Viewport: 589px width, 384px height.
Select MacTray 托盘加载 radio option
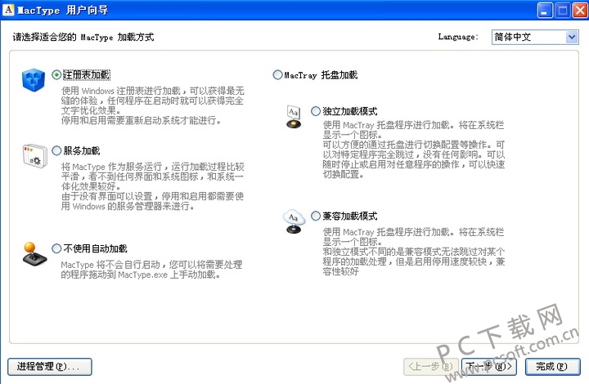tap(277, 75)
